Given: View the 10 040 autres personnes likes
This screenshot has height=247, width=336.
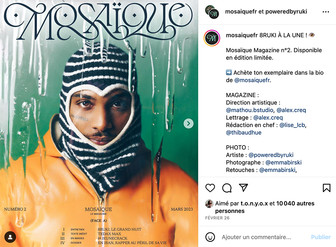Looking at the screenshot, I should point(265,207).
